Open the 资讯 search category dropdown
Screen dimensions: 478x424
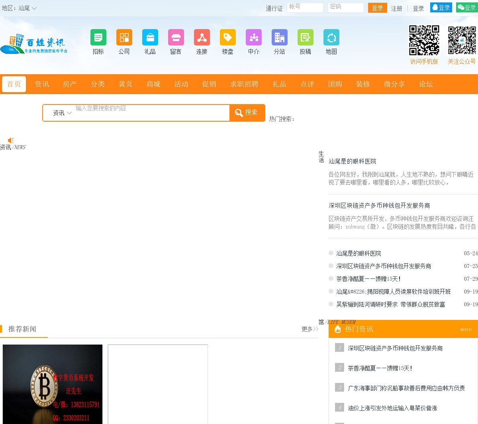(62, 113)
